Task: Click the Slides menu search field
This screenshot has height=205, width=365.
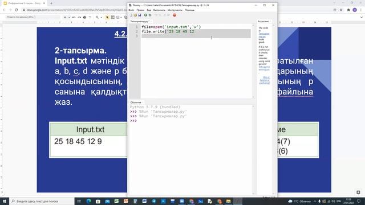Action: point(33,17)
